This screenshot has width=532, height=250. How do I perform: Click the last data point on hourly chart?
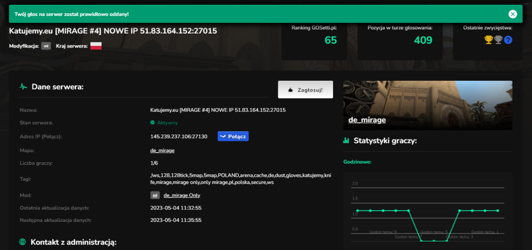tap(498, 211)
